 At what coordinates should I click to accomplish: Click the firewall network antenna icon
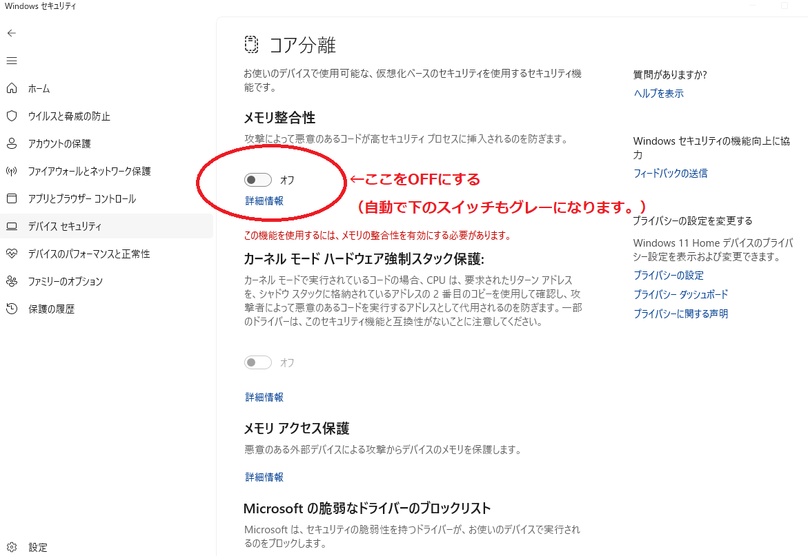pyautogui.click(x=12, y=171)
